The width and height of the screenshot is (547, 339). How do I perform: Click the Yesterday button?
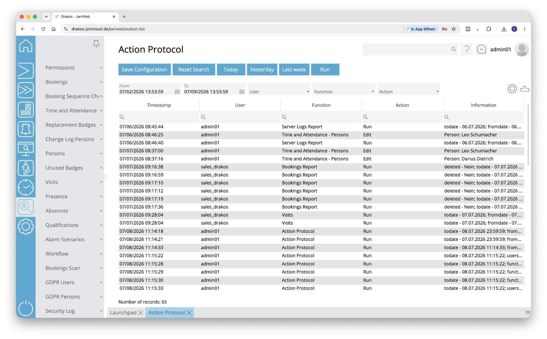[x=262, y=70]
